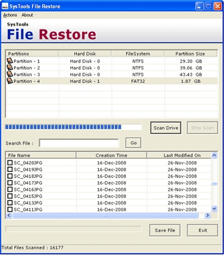Viewport: 224px width, 255px height.
Task: Check the box for SC_0413JPG
Action: click(x=10, y=203)
